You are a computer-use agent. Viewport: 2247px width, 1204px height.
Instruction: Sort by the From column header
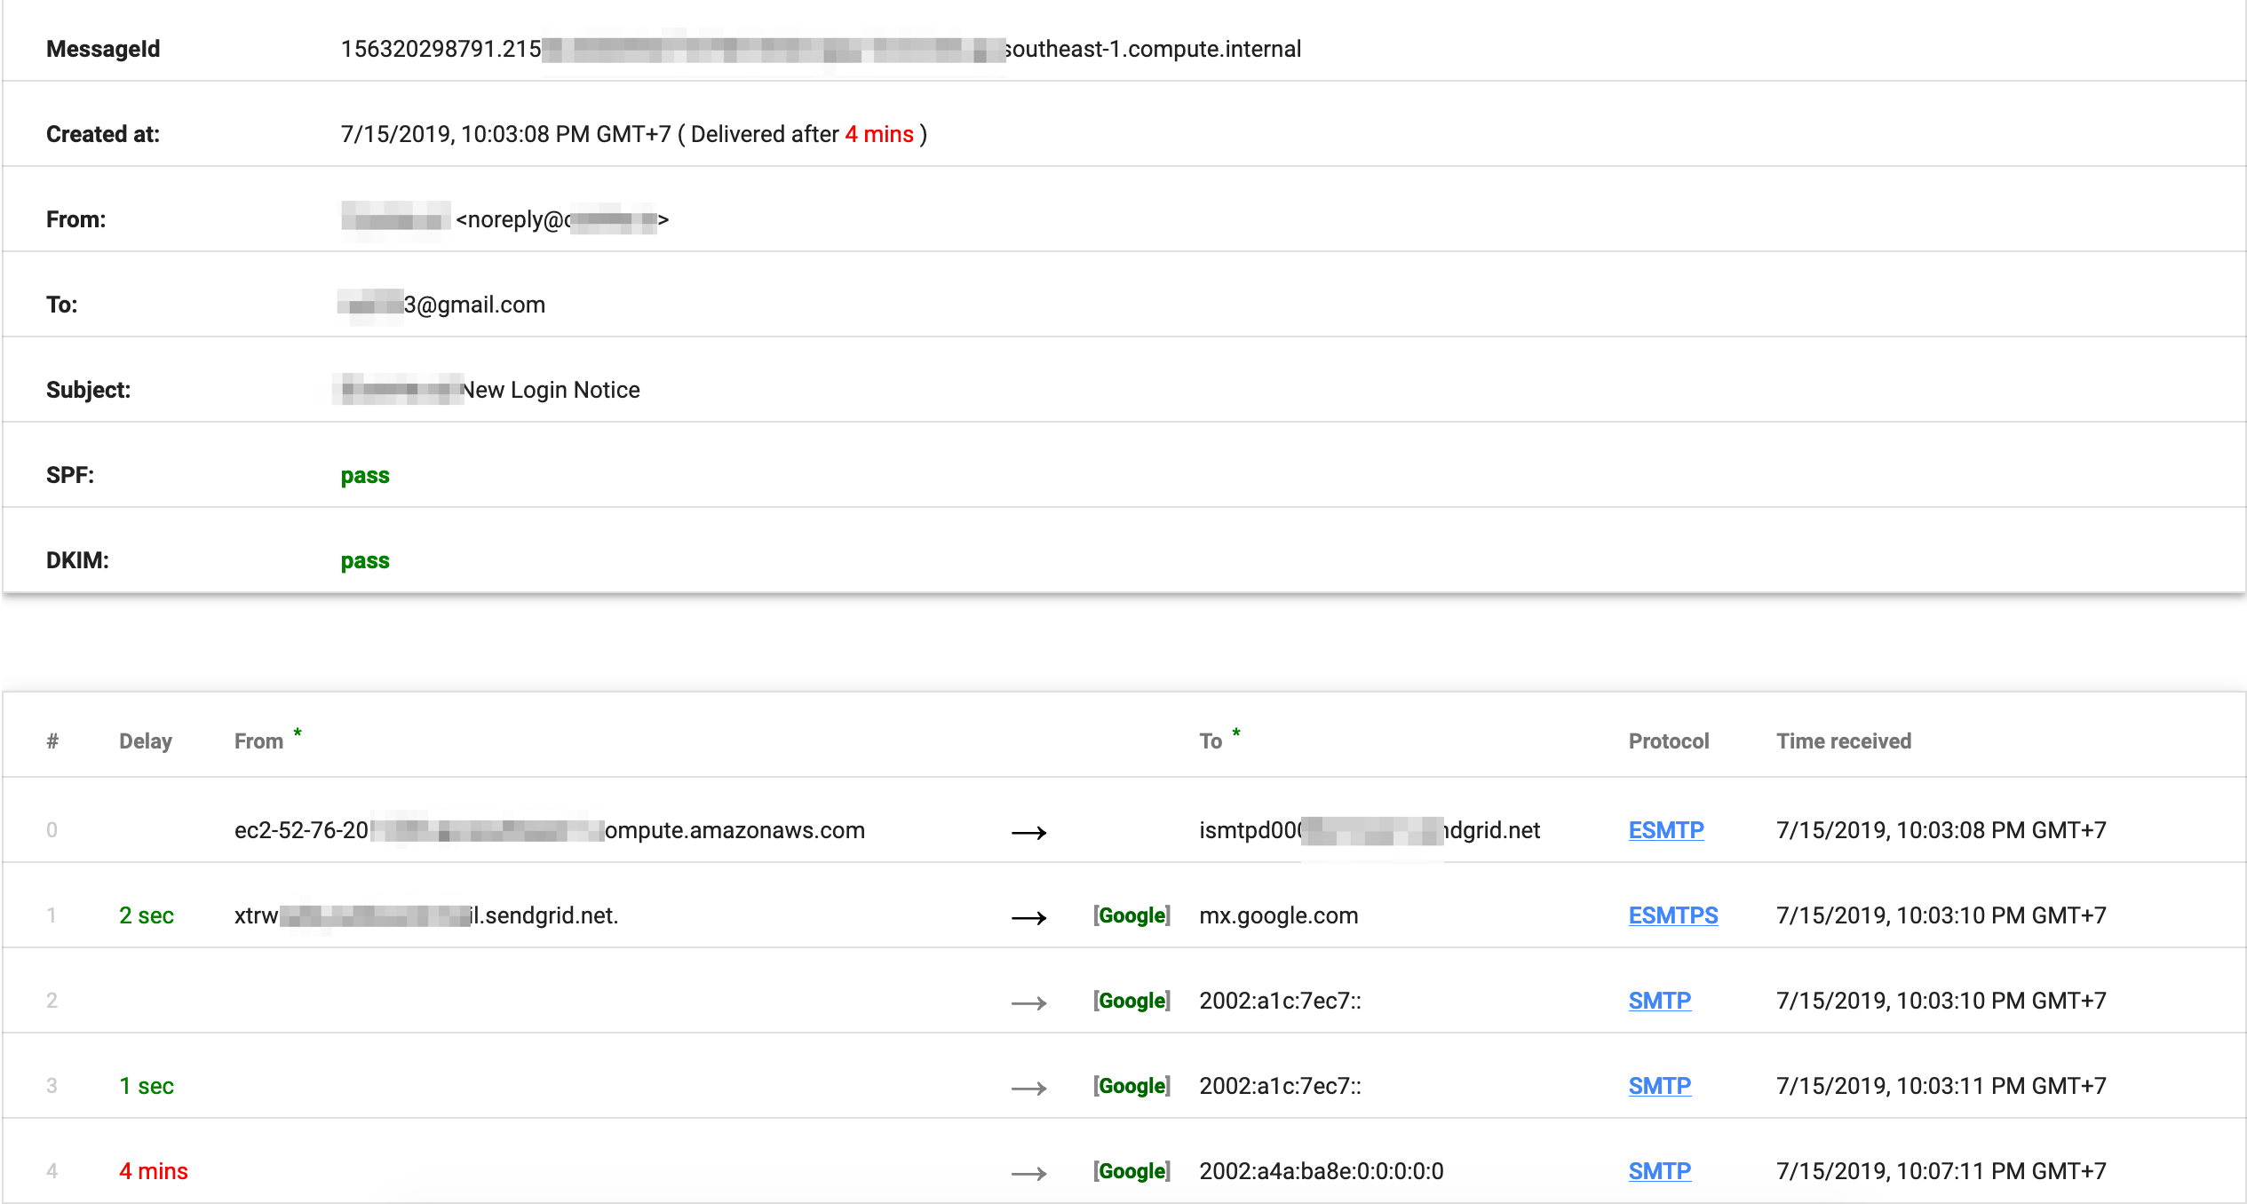pos(258,740)
